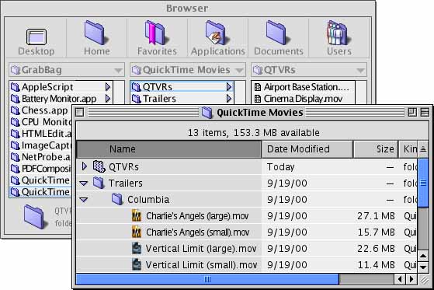Click the close box of QuickTime Movies window

coord(80,112)
